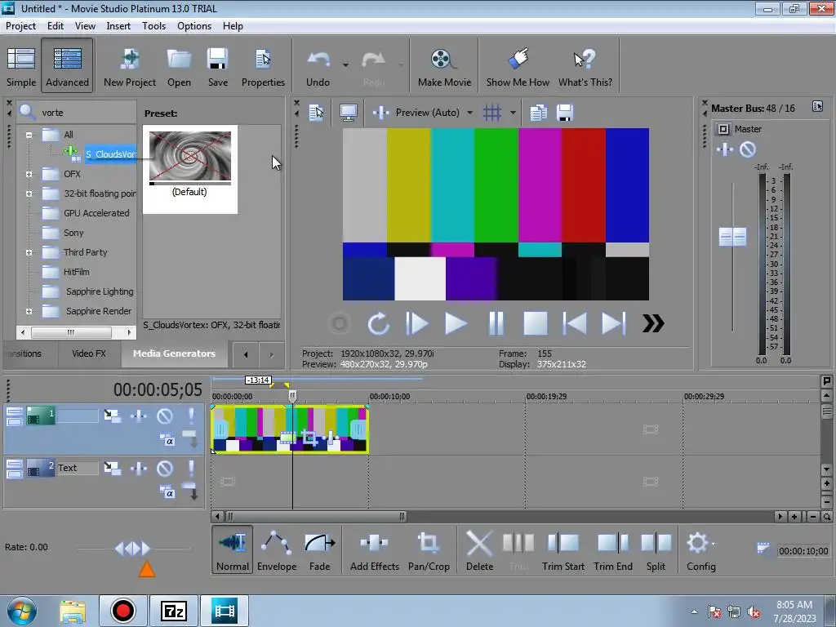Switch to Simple mode
This screenshot has height=627, width=836.
tap(21, 67)
